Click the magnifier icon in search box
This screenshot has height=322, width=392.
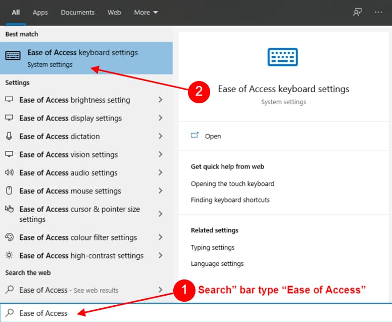[10, 312]
